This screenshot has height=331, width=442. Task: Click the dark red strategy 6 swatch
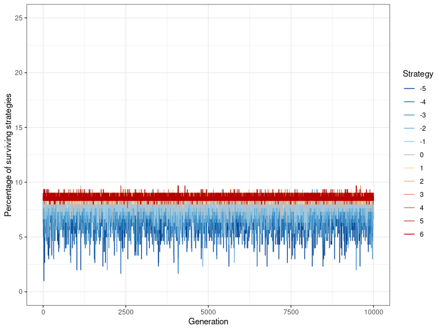point(409,234)
